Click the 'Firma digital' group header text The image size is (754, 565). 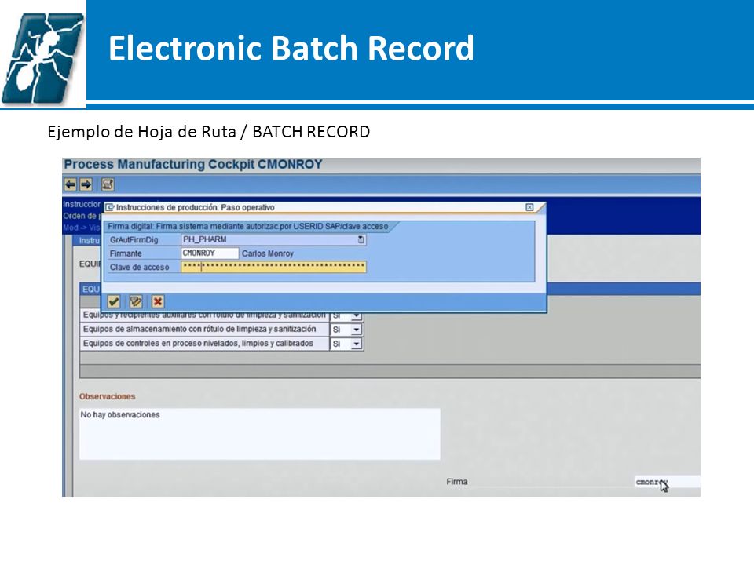[247, 226]
